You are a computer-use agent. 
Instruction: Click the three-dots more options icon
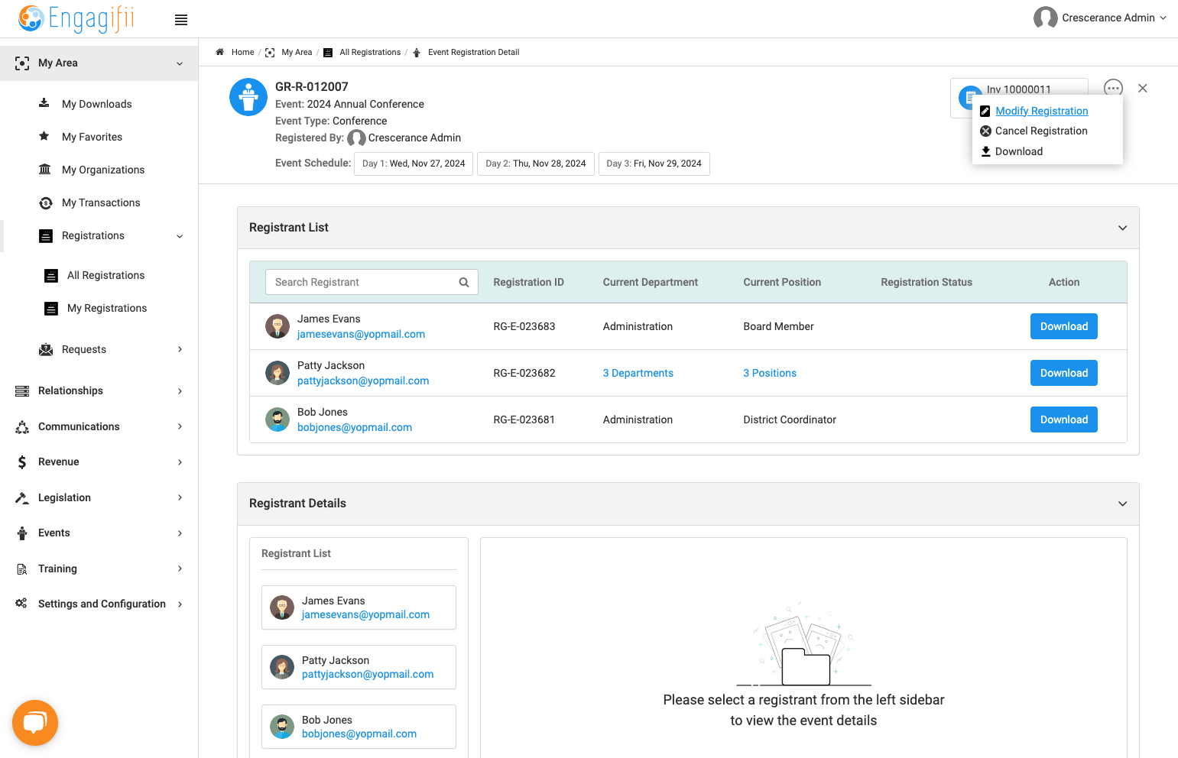(1113, 88)
